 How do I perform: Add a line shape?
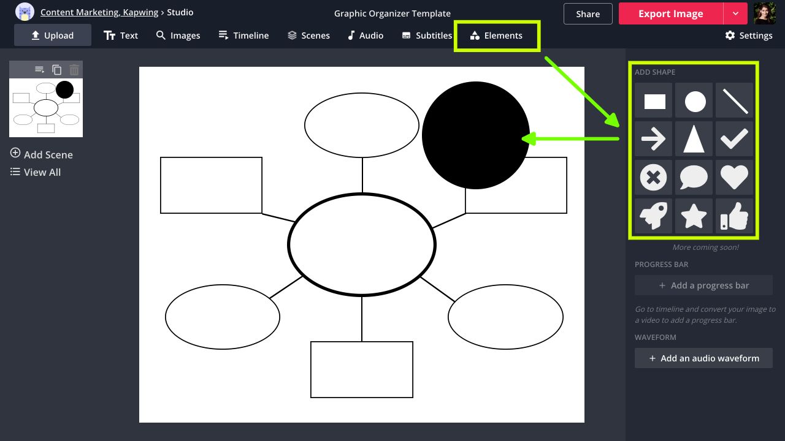[734, 101]
